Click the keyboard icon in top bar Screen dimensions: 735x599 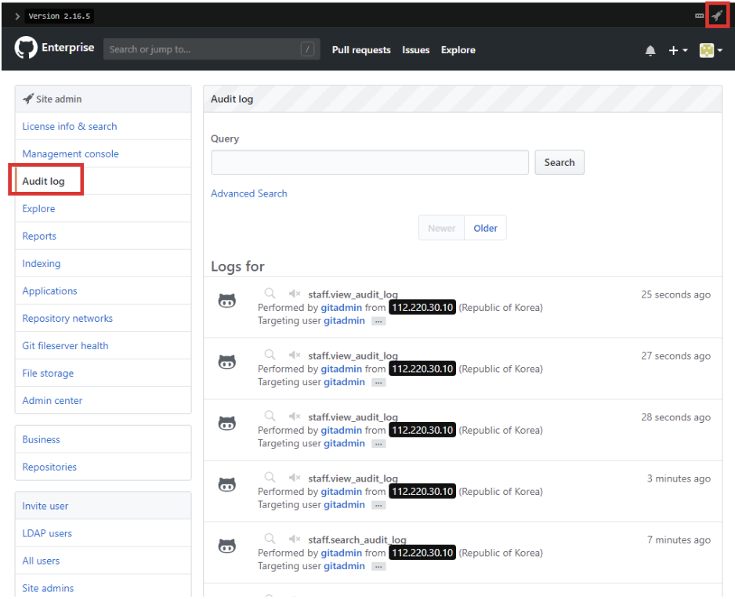point(699,16)
